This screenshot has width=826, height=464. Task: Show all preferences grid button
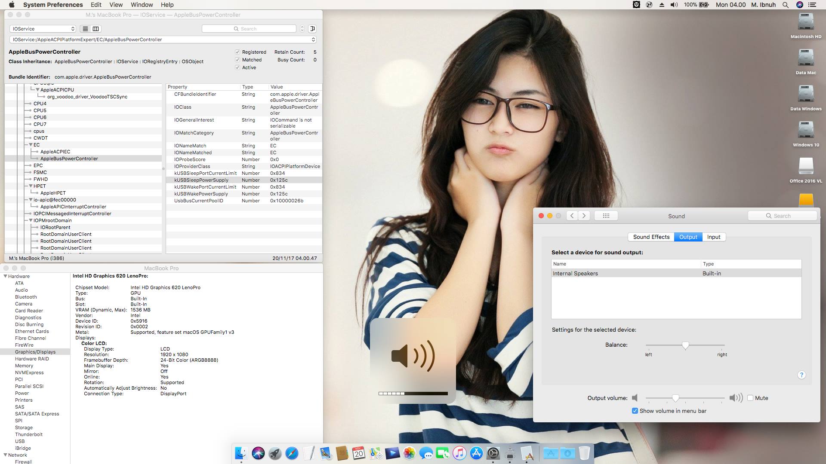[x=606, y=216]
